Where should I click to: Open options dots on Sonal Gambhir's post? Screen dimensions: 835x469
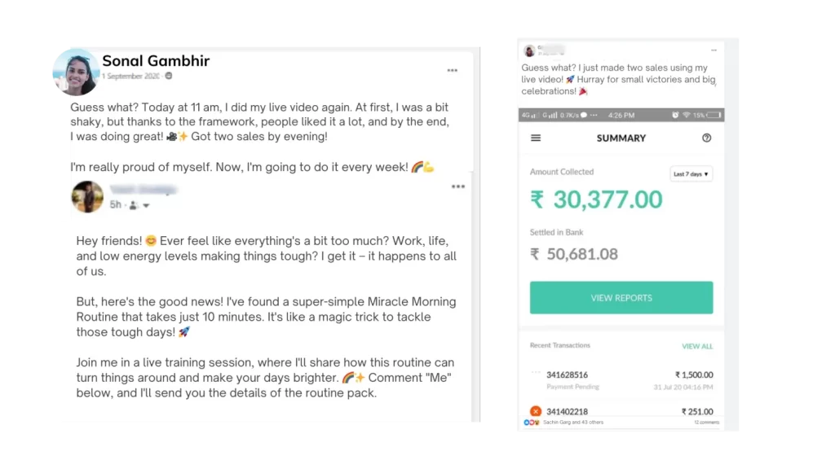[452, 71]
